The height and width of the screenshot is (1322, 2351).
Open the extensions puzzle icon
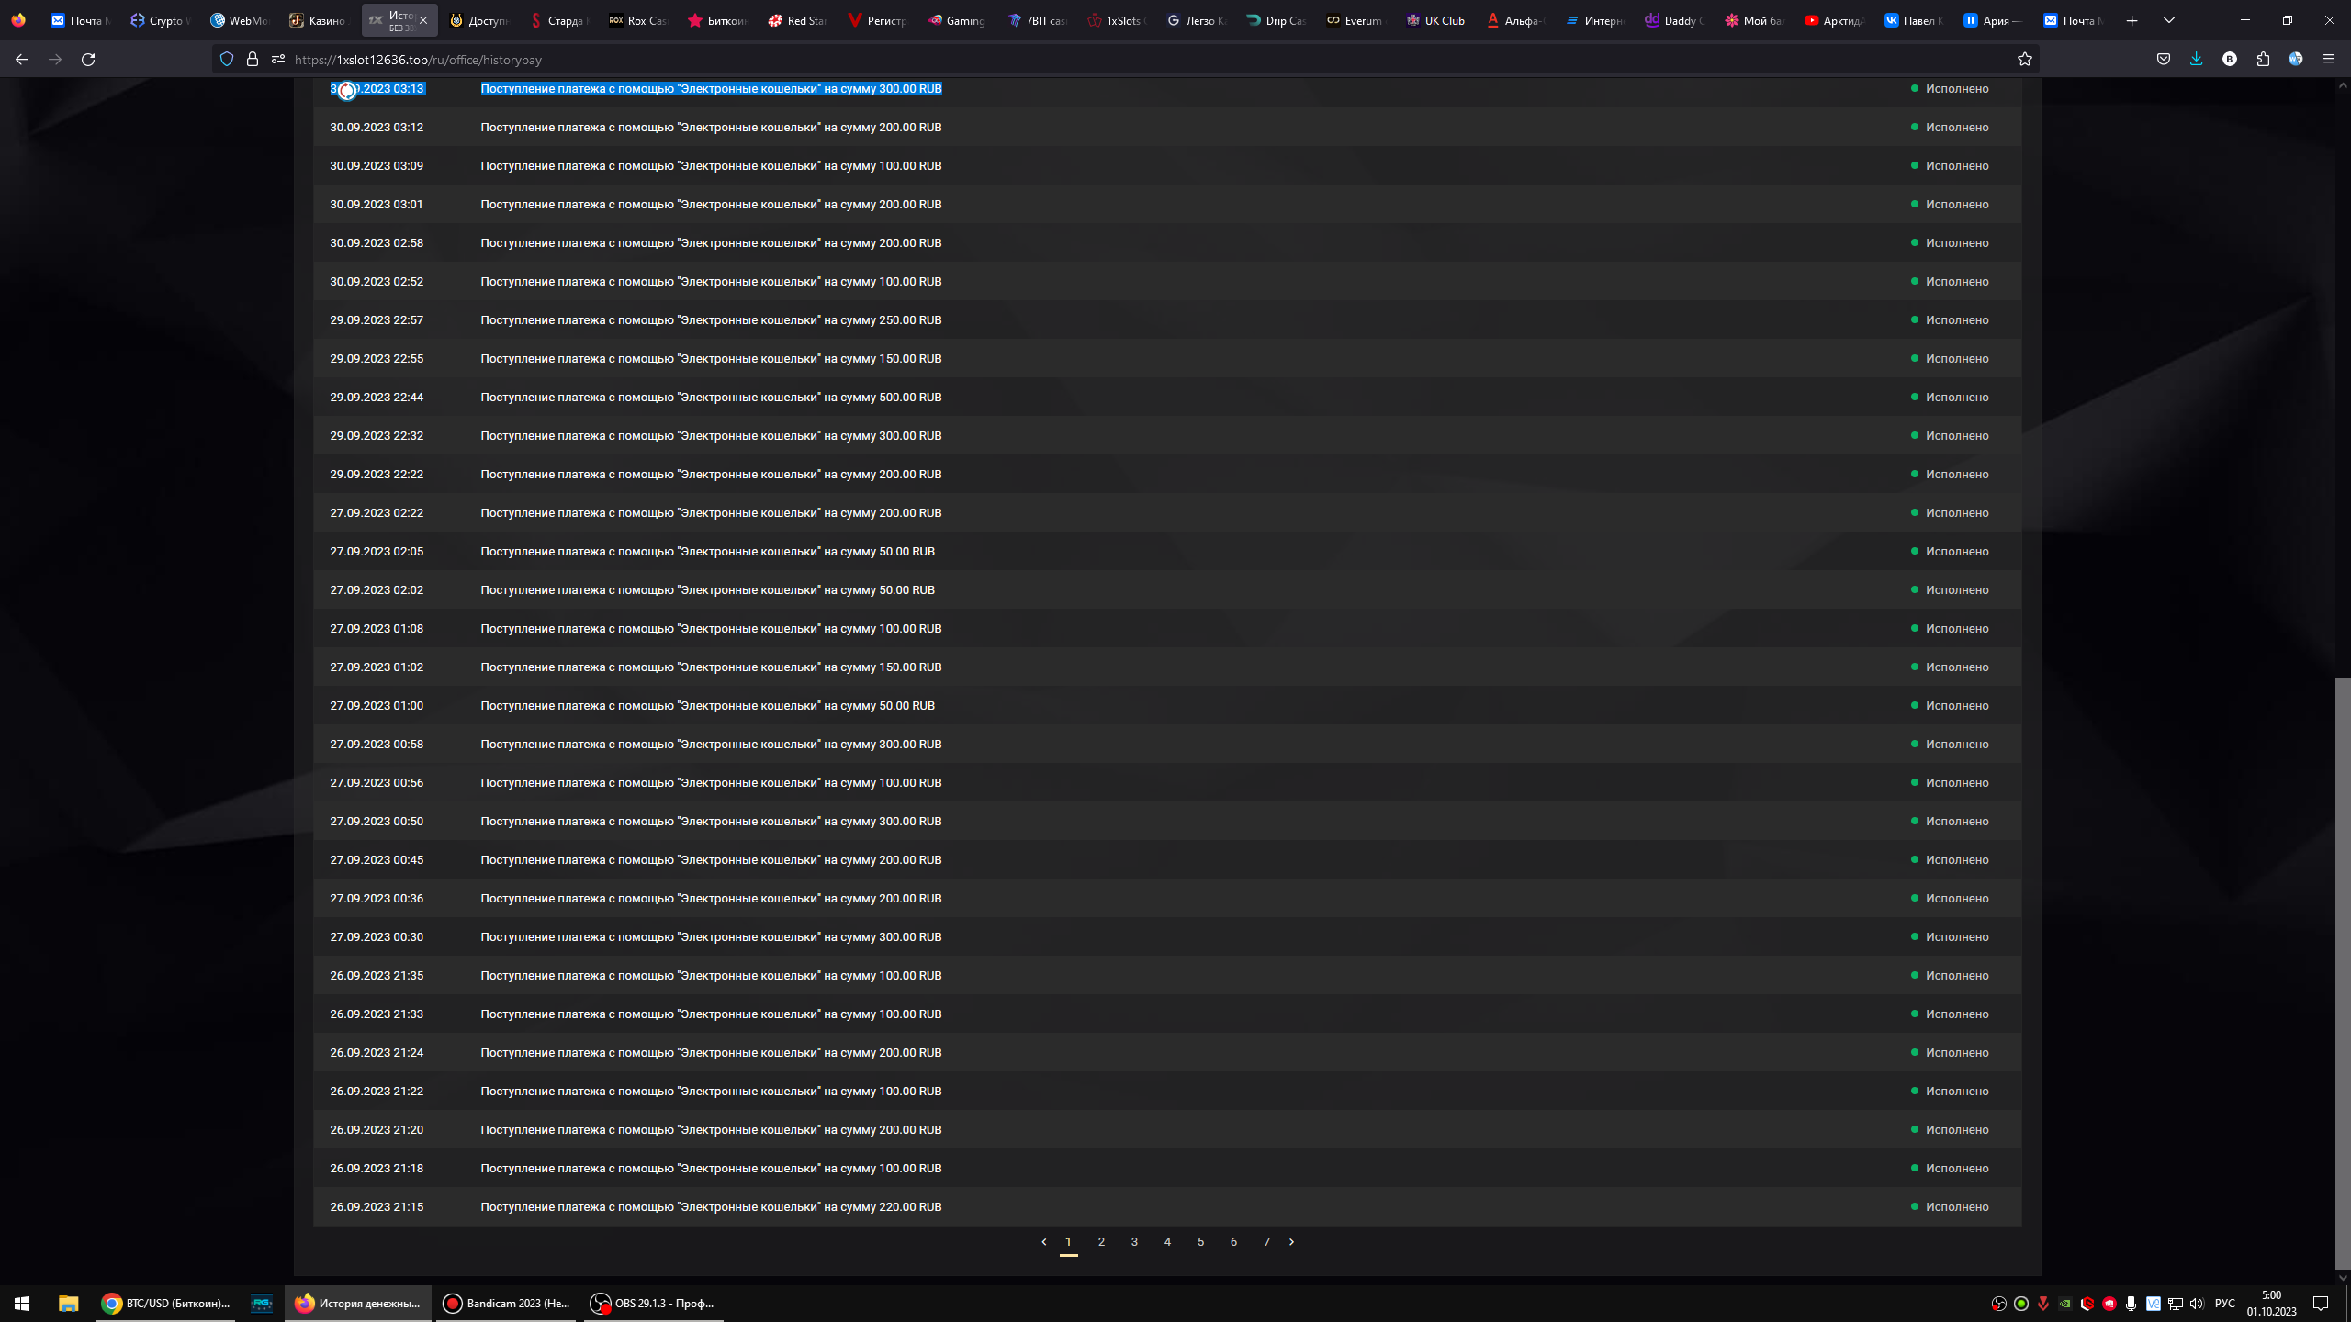(2263, 60)
